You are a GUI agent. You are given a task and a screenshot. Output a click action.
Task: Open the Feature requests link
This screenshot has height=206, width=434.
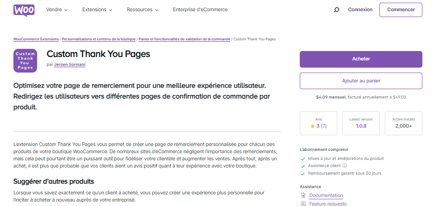coord(328,204)
